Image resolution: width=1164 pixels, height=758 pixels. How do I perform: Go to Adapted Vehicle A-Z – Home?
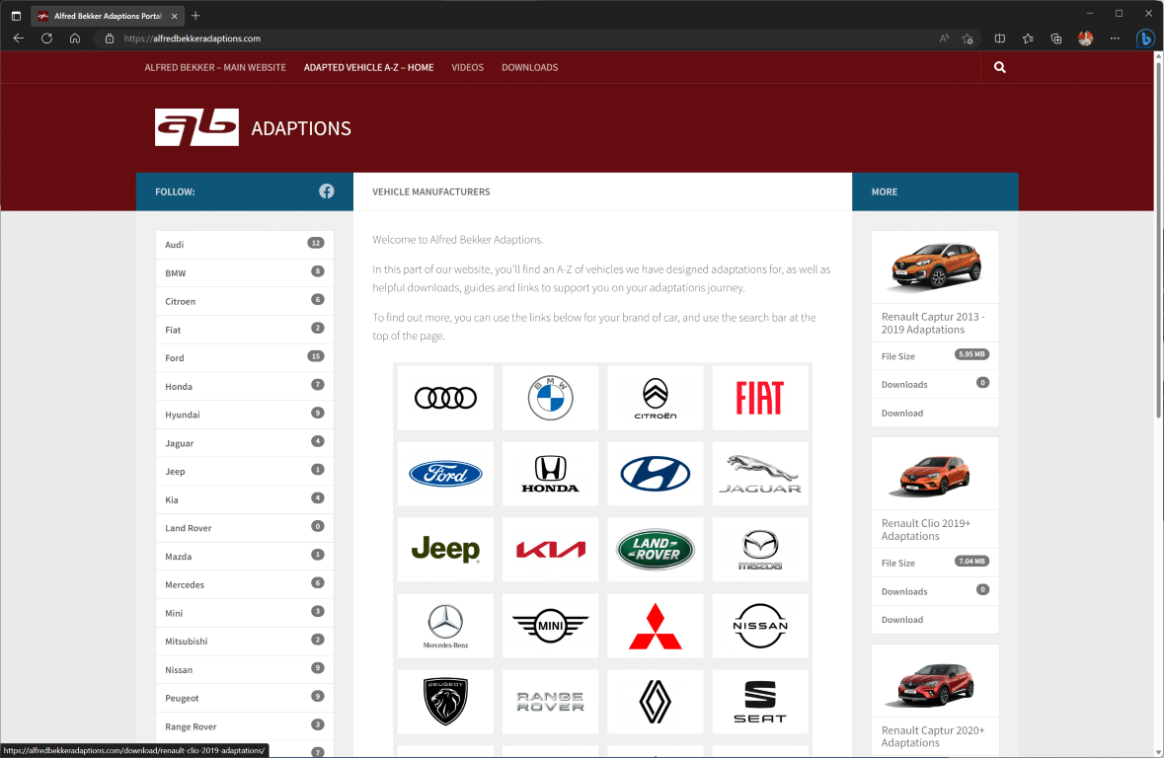[x=369, y=67]
